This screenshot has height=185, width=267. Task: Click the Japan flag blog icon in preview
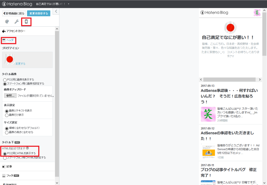coord(230,28)
